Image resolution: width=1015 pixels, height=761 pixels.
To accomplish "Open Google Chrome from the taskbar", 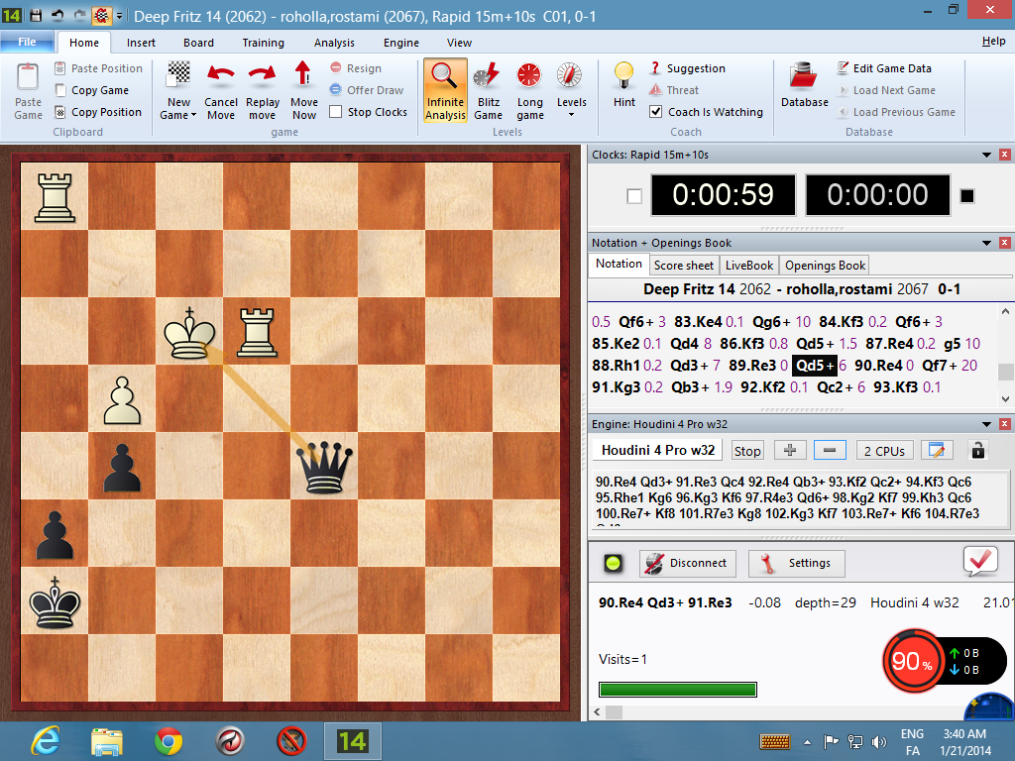I will [169, 741].
